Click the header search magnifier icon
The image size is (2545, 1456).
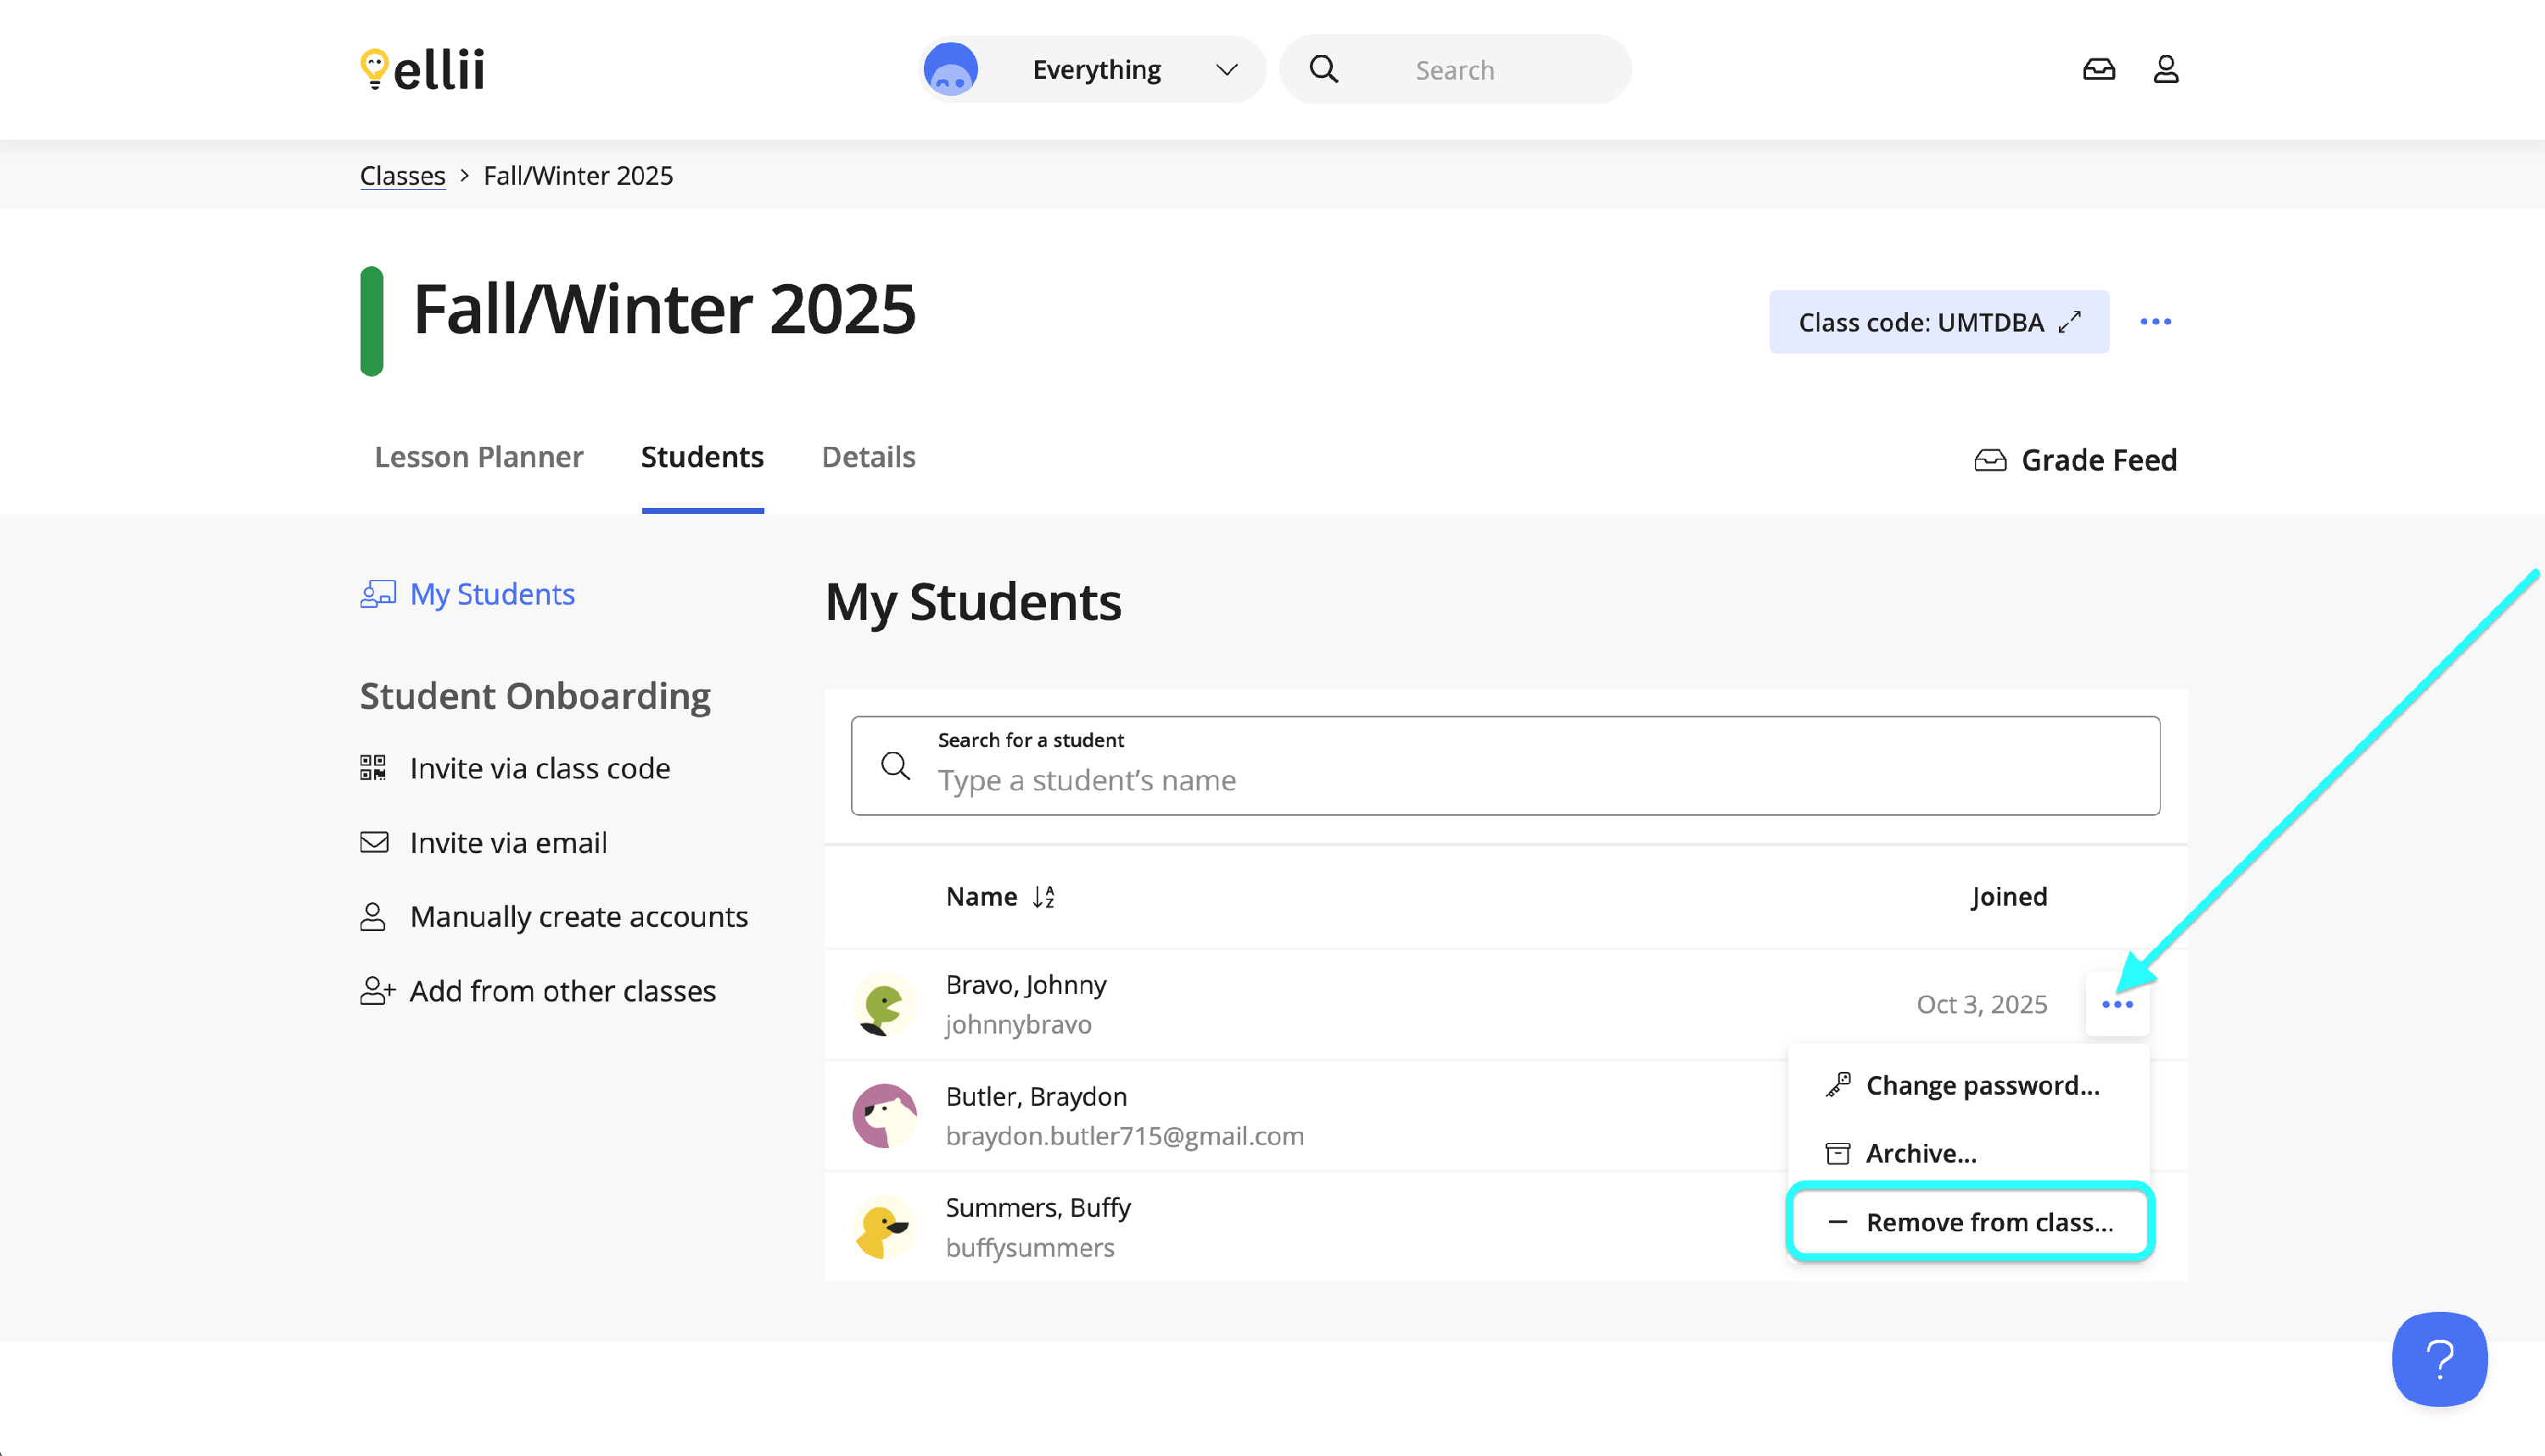click(1323, 69)
